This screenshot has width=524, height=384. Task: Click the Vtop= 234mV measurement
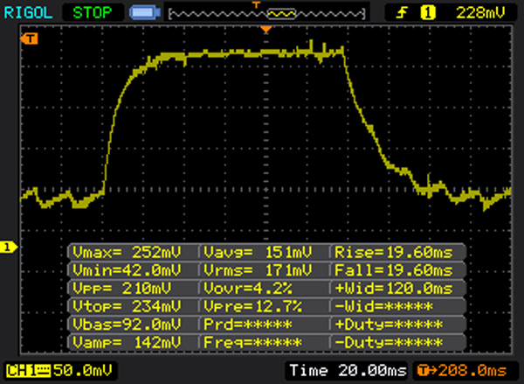[127, 306]
